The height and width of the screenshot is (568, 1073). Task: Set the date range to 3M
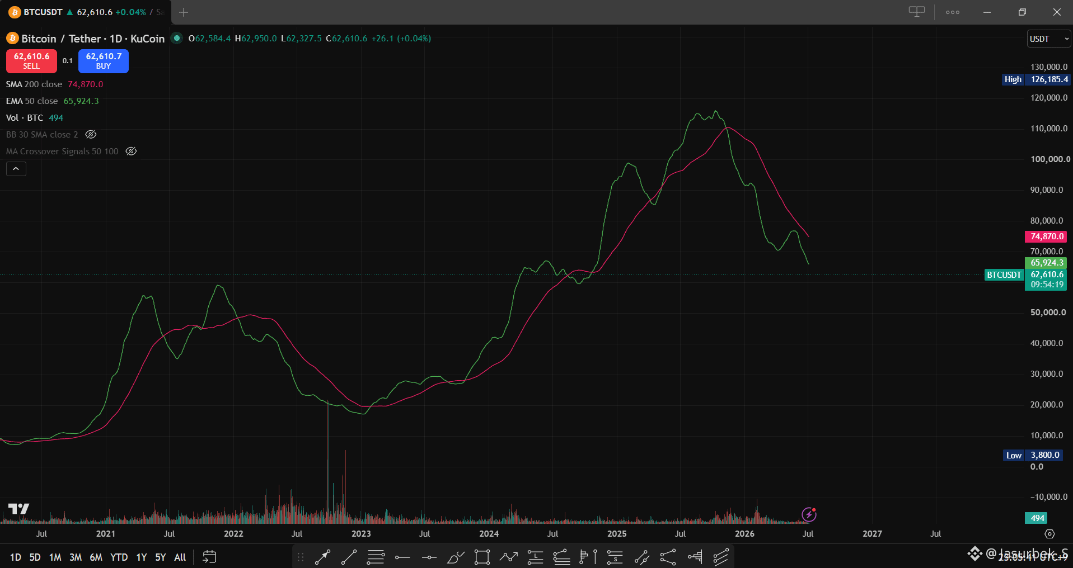click(76, 557)
